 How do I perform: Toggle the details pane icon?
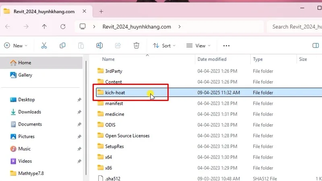(x=316, y=45)
